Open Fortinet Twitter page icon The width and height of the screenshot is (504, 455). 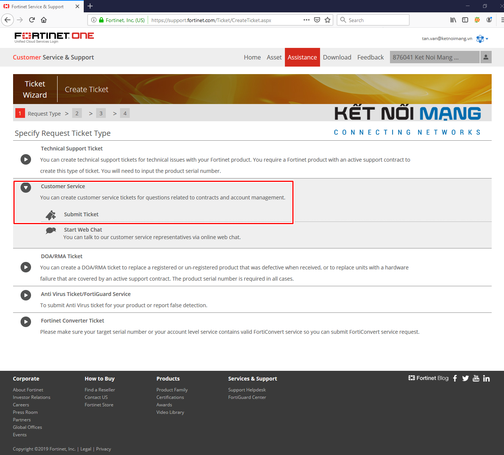[465, 378]
